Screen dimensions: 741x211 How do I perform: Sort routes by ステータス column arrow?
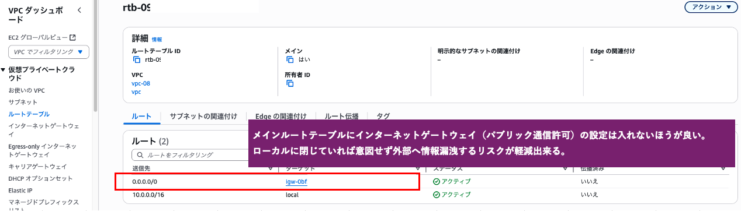[566, 168]
